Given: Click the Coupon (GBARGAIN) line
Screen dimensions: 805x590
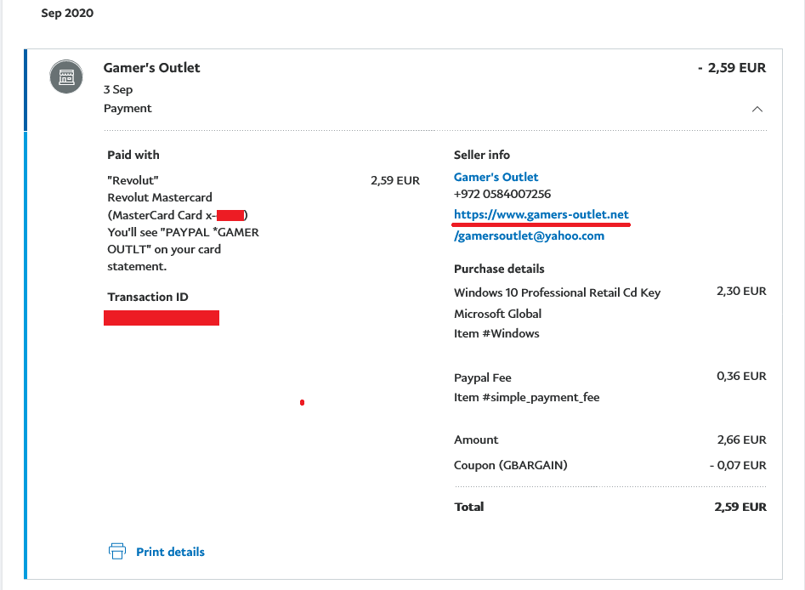Looking at the screenshot, I should (510, 465).
